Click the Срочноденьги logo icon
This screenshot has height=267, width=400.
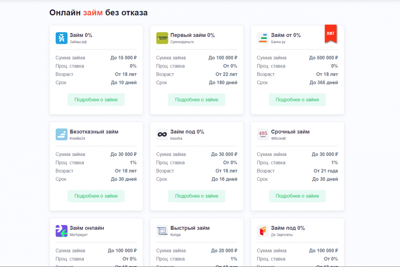click(162, 38)
